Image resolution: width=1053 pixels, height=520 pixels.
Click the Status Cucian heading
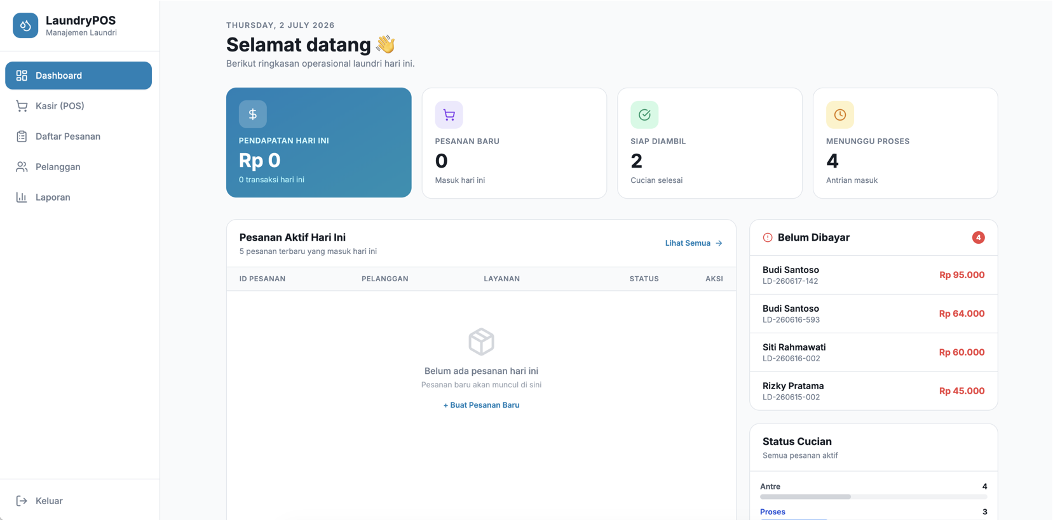(797, 441)
